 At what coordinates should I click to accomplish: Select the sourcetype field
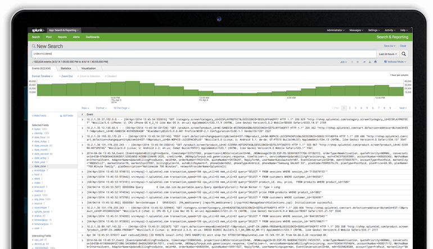click(40, 207)
